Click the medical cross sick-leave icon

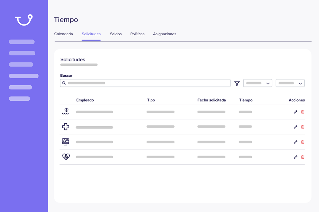click(x=66, y=126)
